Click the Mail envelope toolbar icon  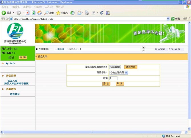pyautogui.click(x=80, y=13)
